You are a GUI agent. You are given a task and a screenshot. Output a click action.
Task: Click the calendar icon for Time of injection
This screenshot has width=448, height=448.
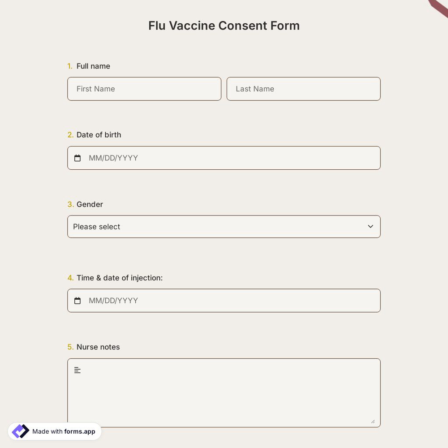tap(78, 300)
